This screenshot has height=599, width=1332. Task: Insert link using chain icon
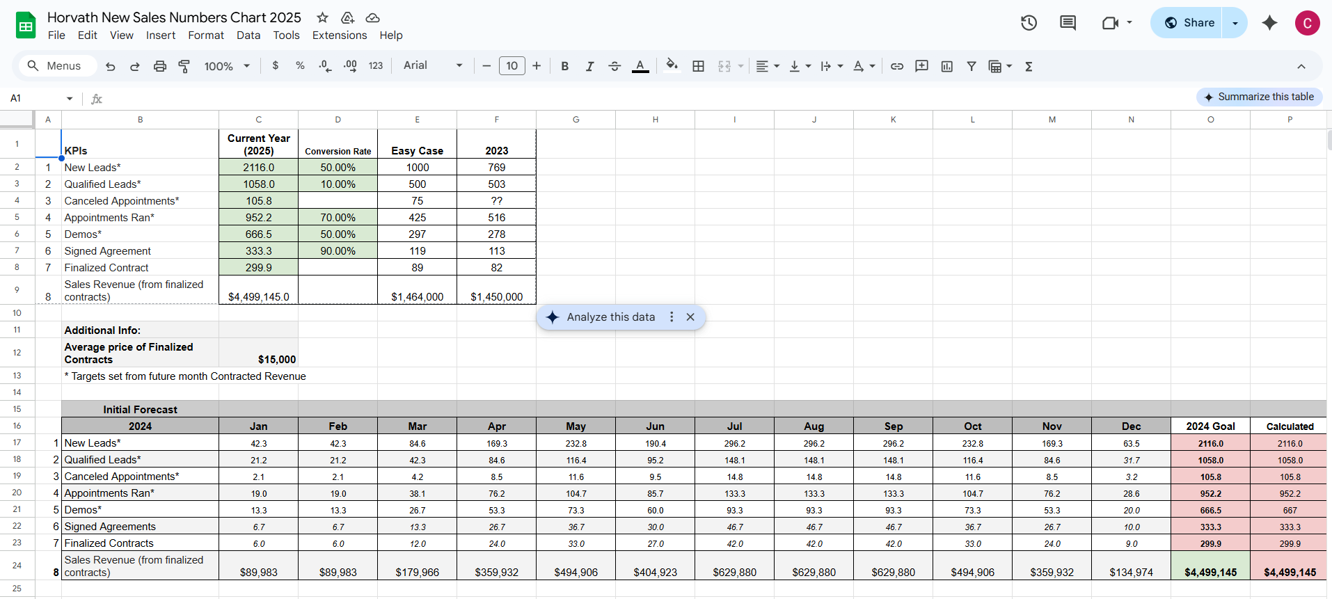[897, 66]
